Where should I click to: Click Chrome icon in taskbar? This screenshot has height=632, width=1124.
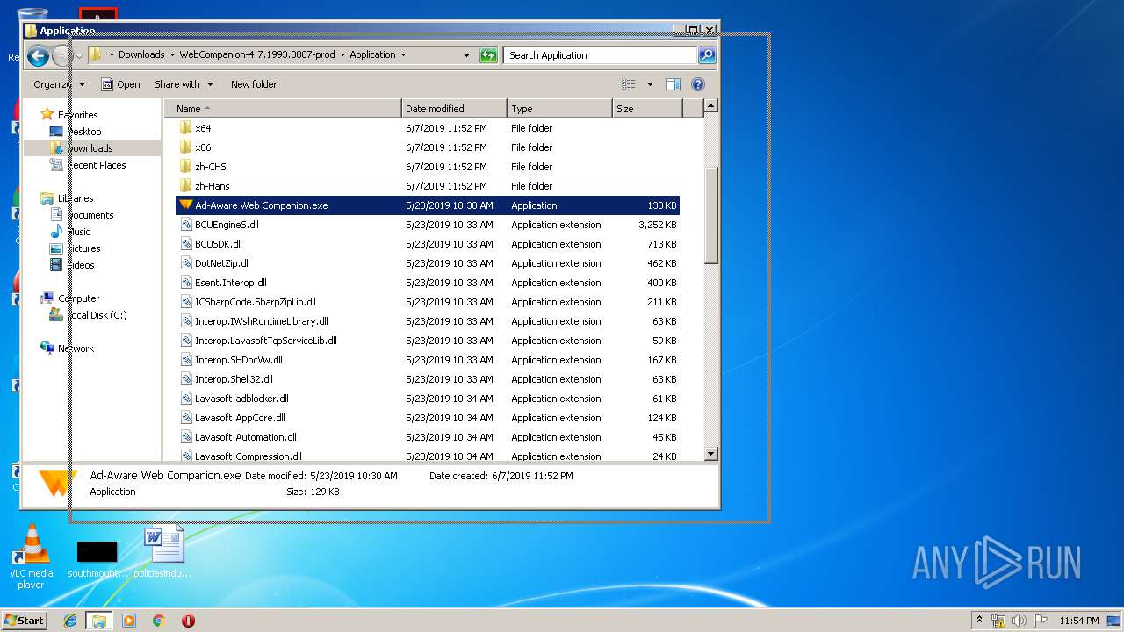(x=158, y=621)
